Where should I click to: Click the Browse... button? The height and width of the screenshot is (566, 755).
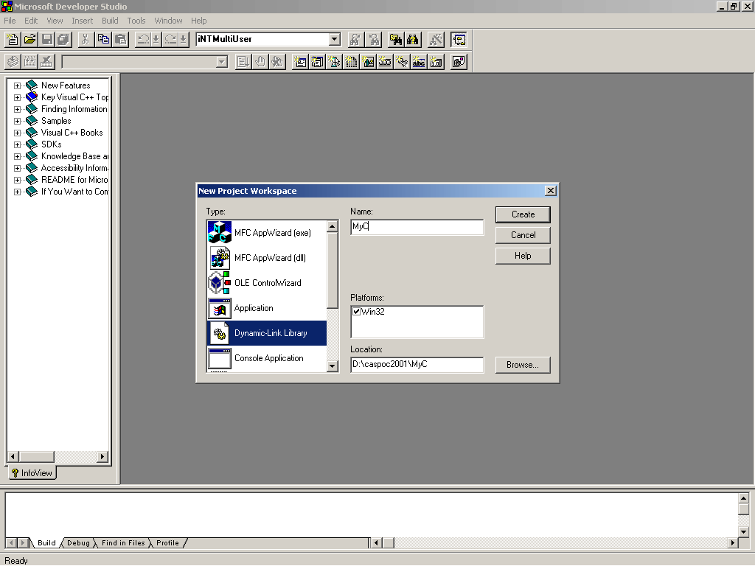(x=523, y=365)
